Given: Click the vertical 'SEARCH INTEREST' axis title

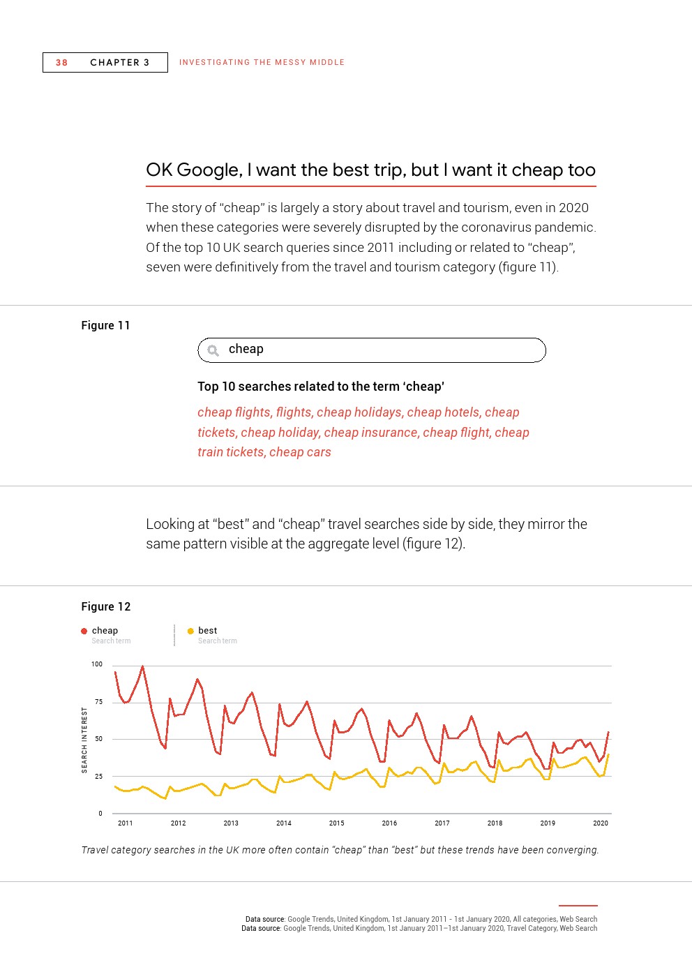Looking at the screenshot, I should click(x=85, y=740).
